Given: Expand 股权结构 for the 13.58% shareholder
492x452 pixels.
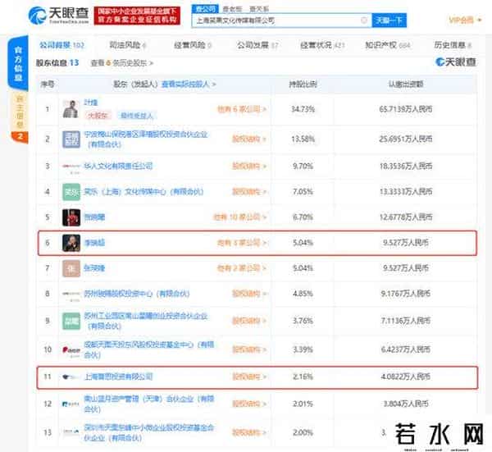Looking at the screenshot, I should click(x=248, y=139).
